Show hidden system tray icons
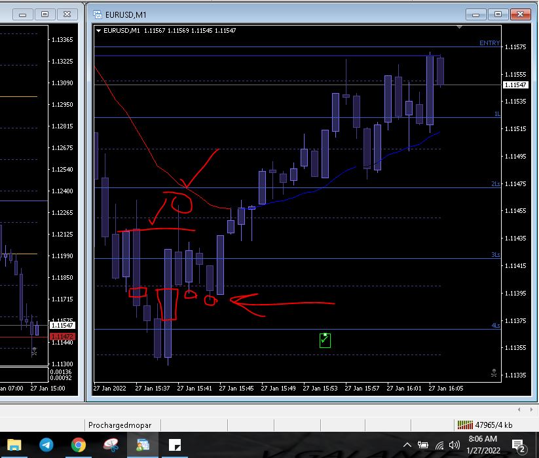Screen dimensions: 539x458 tap(407, 445)
